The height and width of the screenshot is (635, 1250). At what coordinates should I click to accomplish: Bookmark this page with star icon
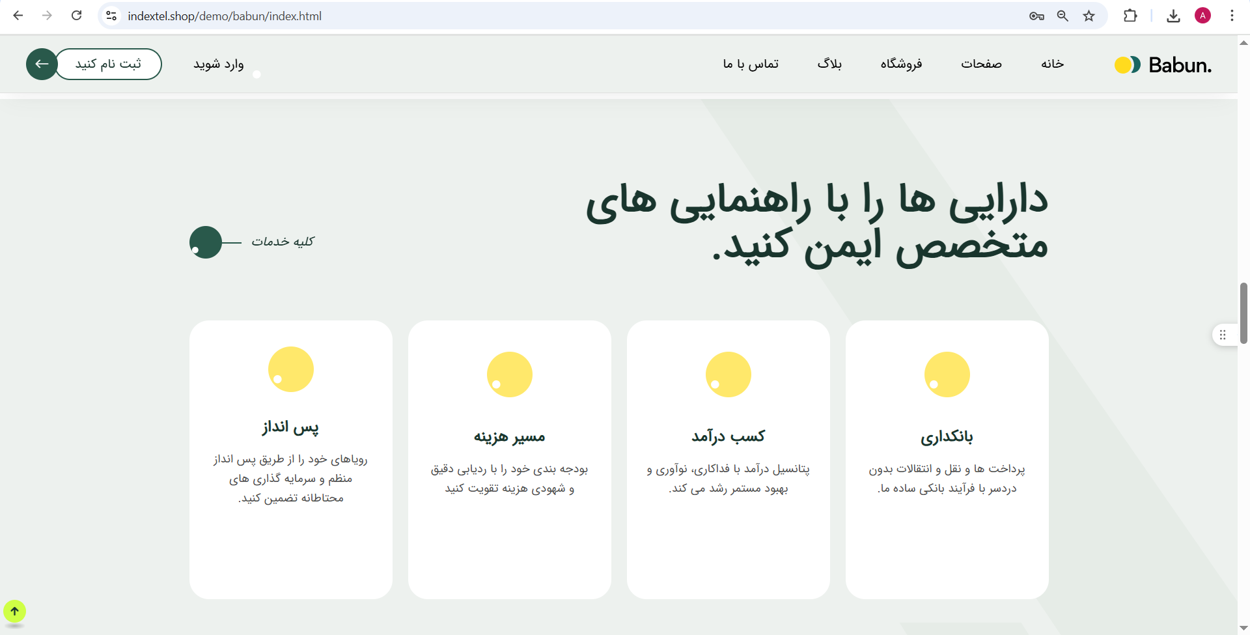[1089, 16]
